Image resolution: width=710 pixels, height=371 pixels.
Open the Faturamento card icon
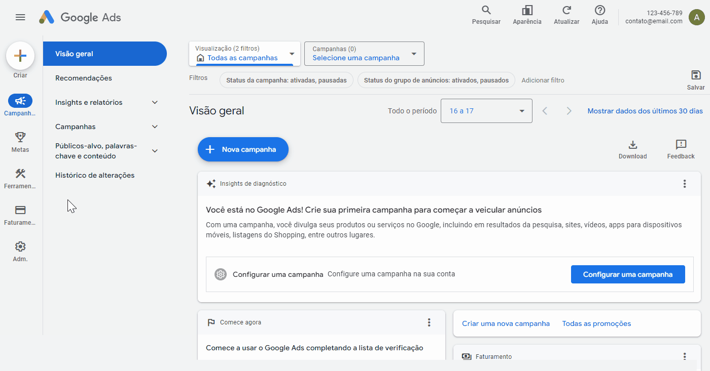[x=20, y=210]
